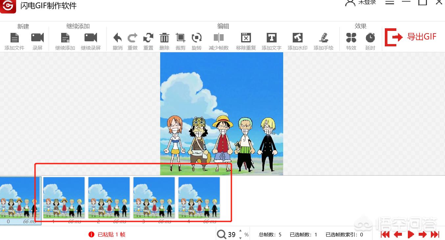Click the 闪电GIF制作软件 window title
This screenshot has height=240, width=445.
(x=48, y=6)
